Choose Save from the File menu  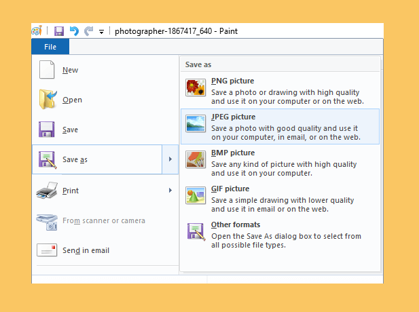click(x=105, y=130)
